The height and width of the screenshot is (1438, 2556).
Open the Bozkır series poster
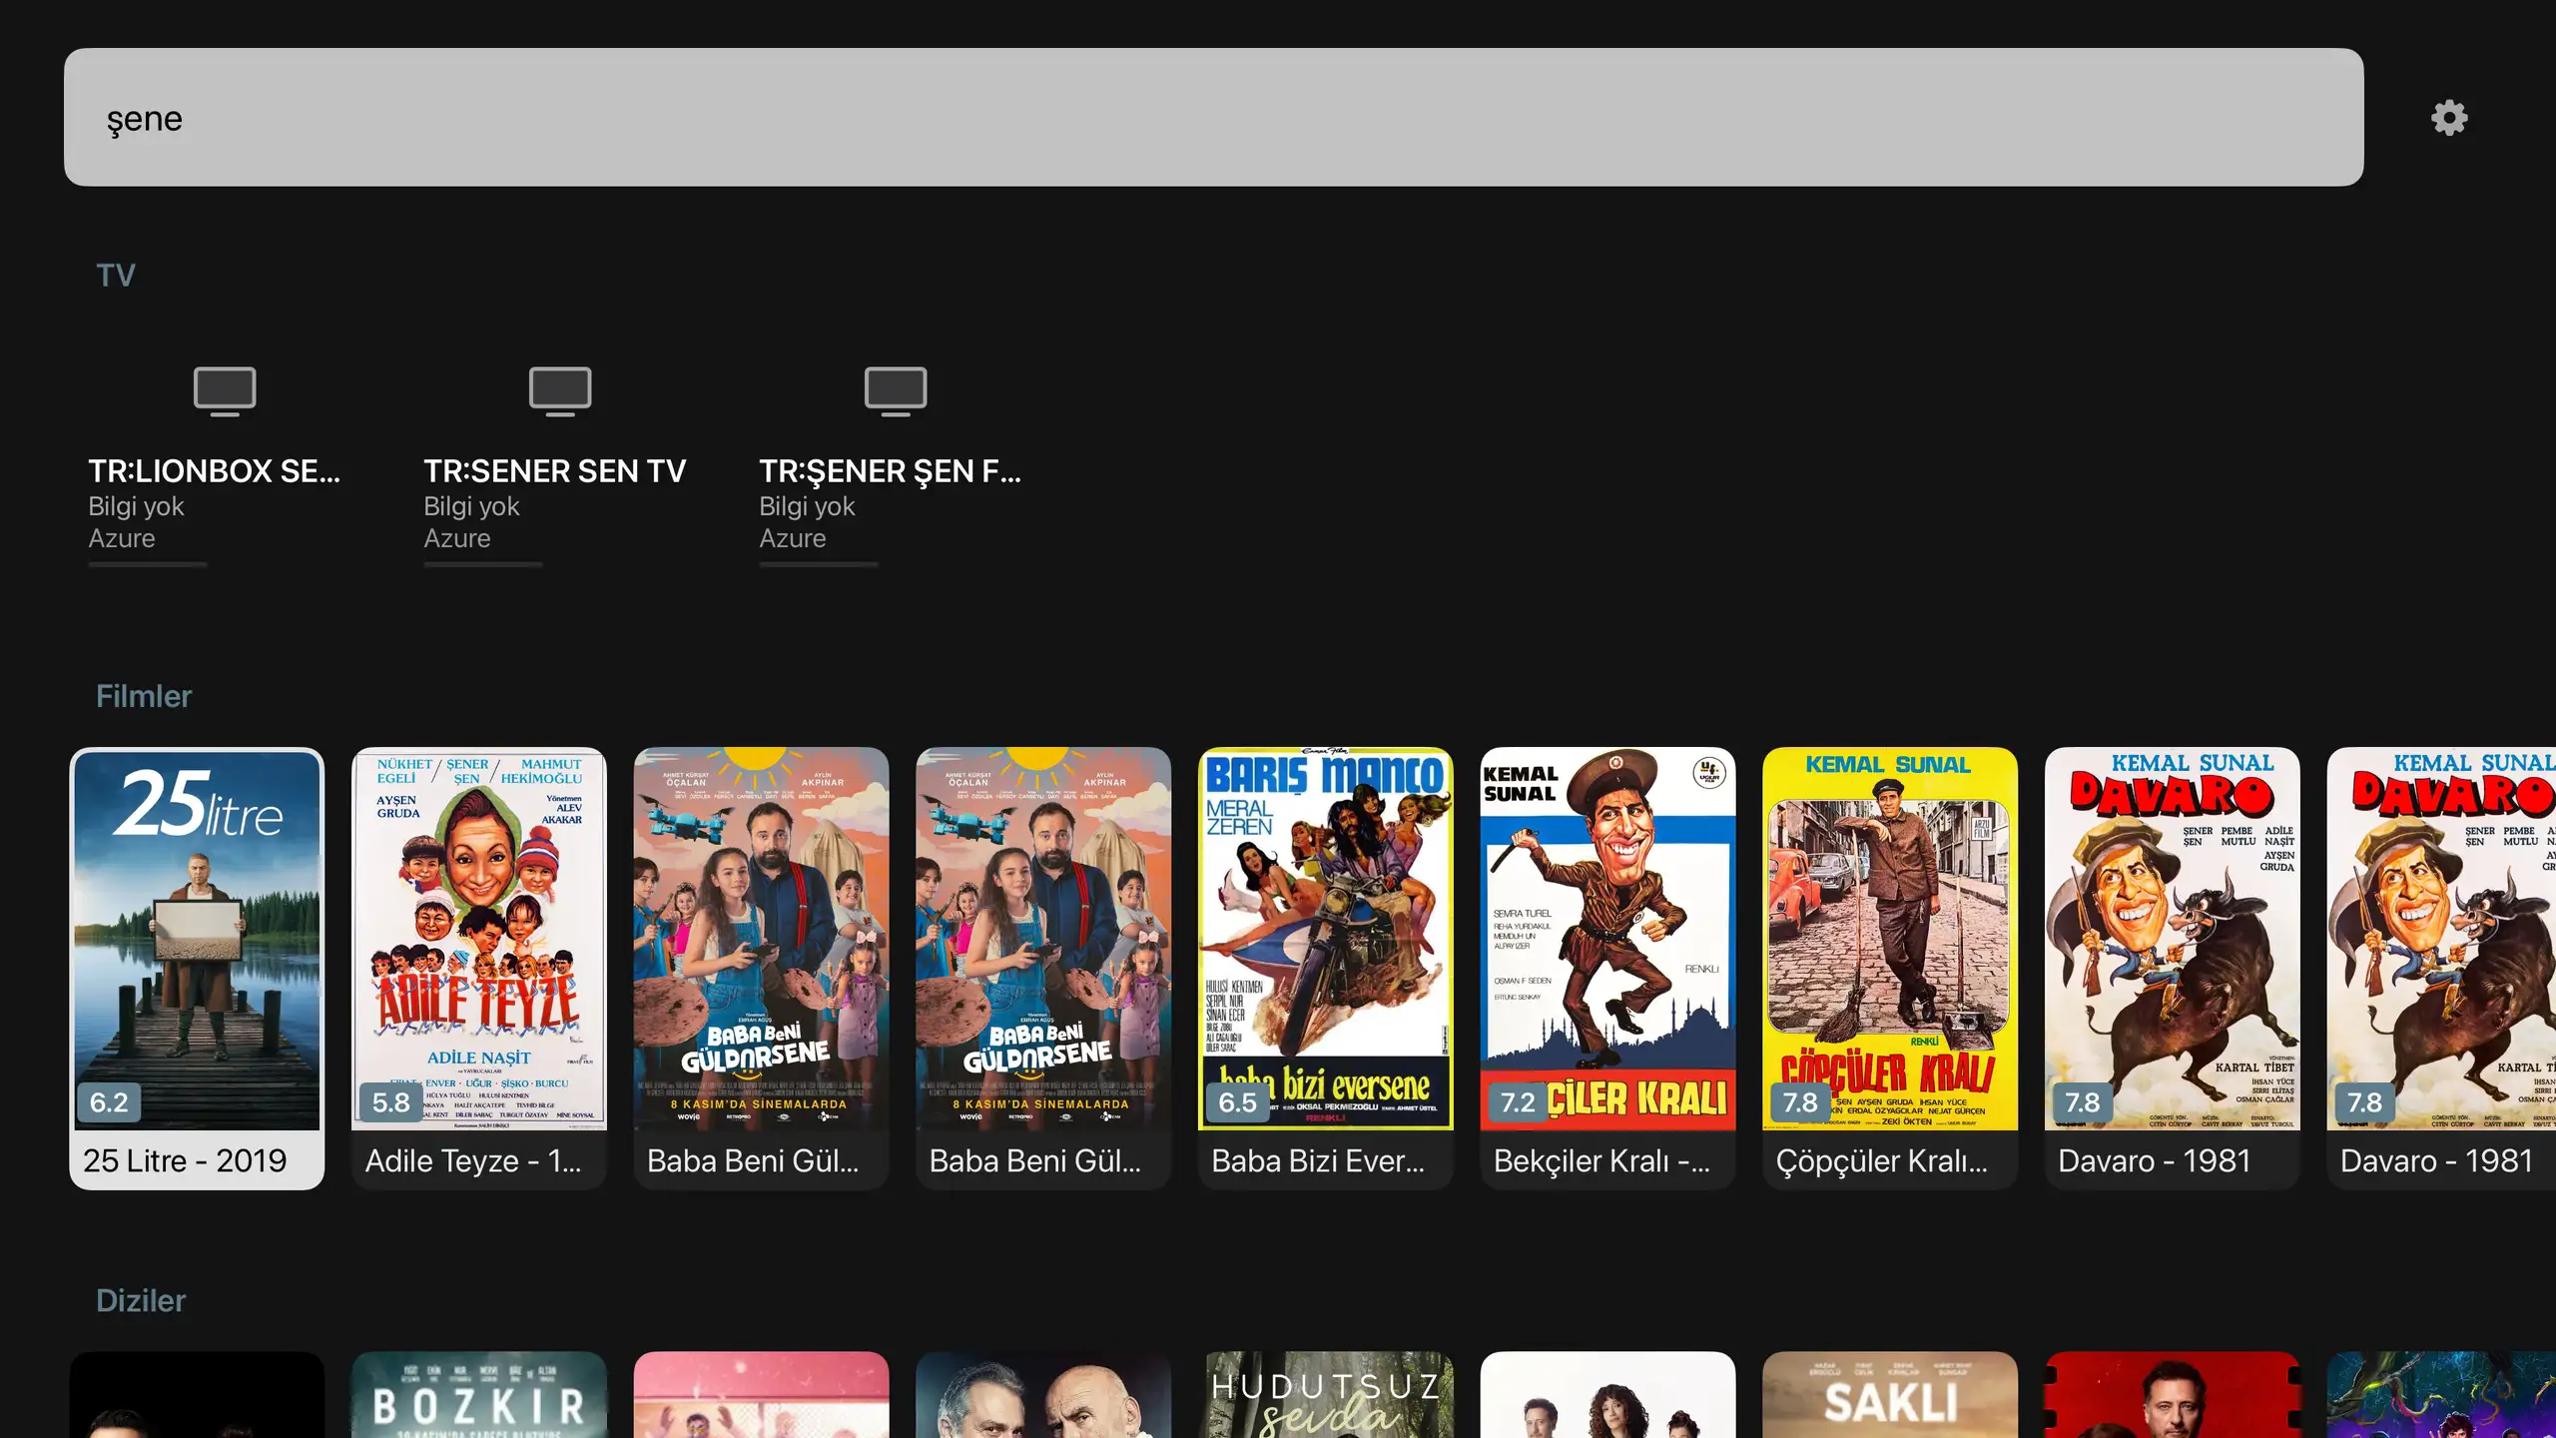pos(479,1395)
